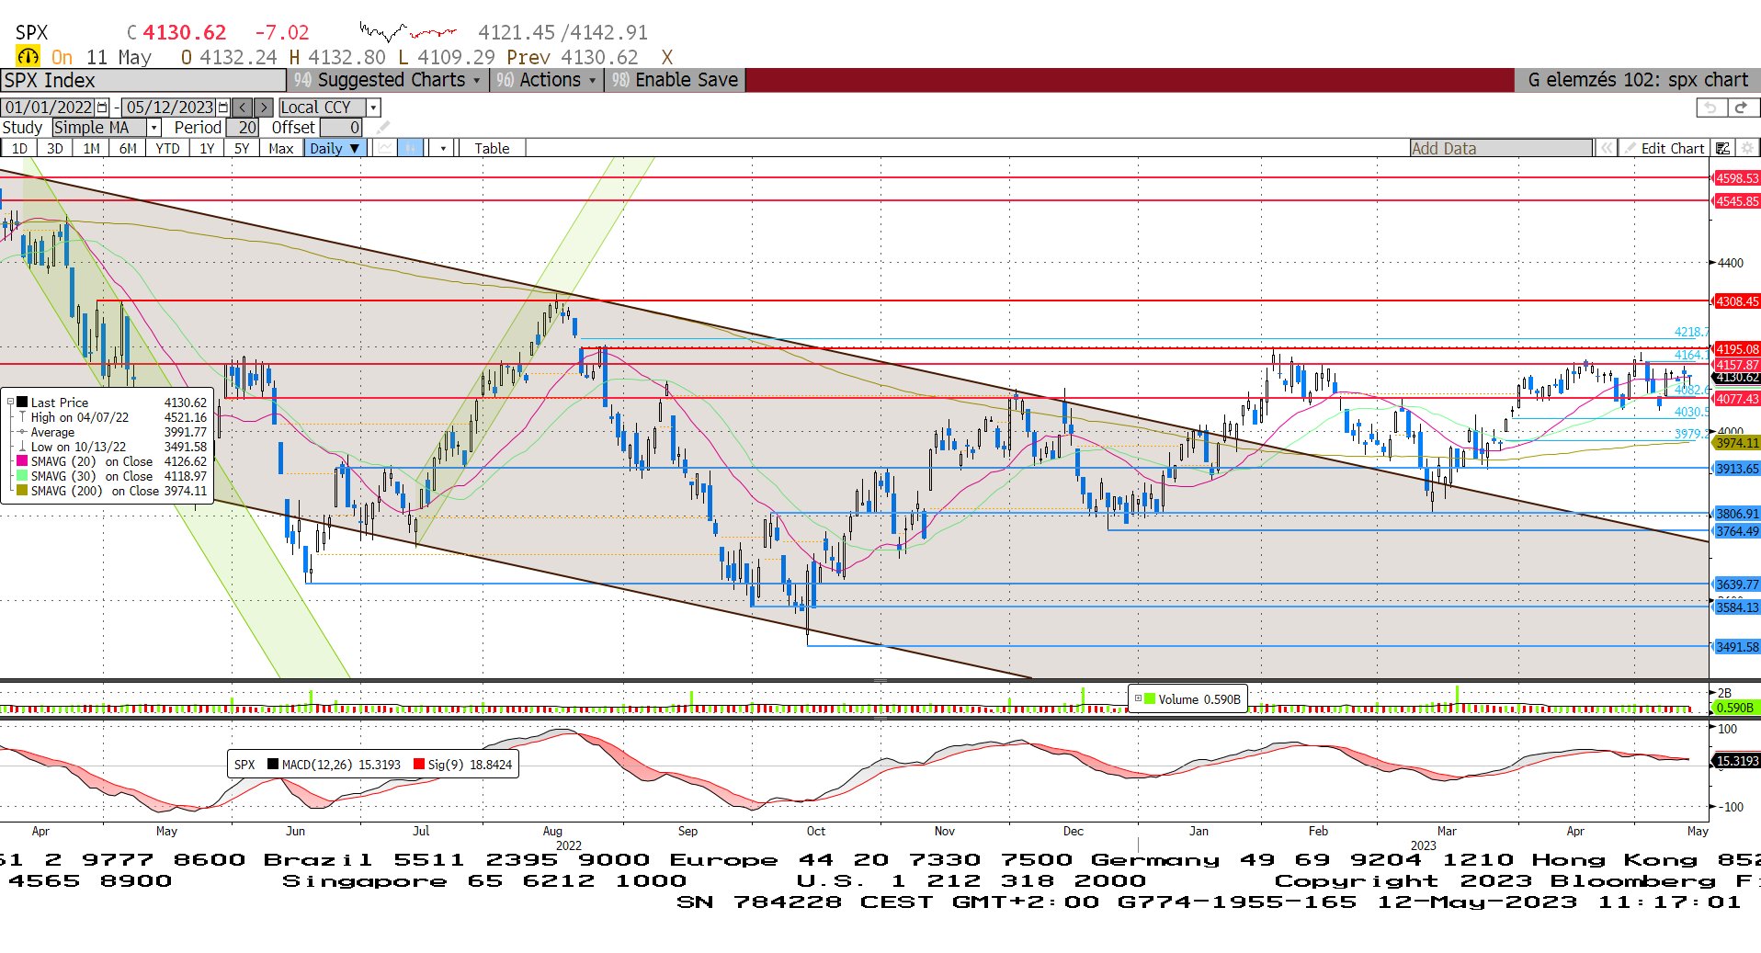Click the study pencil edit icon
This screenshot has width=1761, height=953.
coord(384,128)
